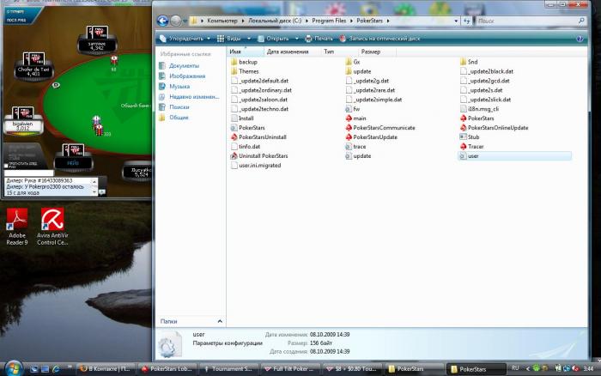Select the i18n.msg_cli file
This screenshot has height=376, width=601.
(x=479, y=109)
